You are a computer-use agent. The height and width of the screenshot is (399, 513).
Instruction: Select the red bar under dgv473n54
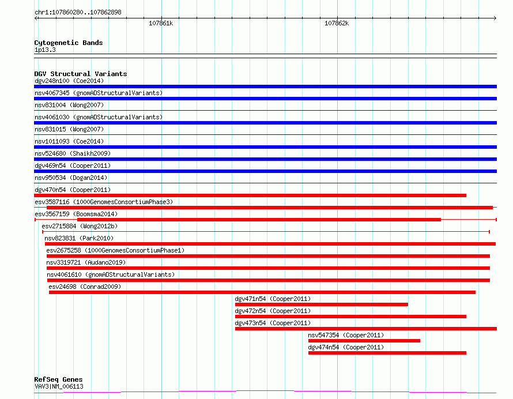pos(366,329)
